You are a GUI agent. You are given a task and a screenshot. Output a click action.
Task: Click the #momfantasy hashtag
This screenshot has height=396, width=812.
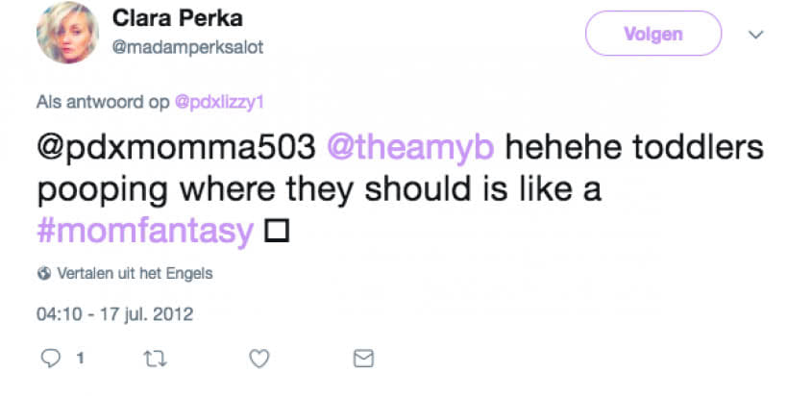coord(144,231)
